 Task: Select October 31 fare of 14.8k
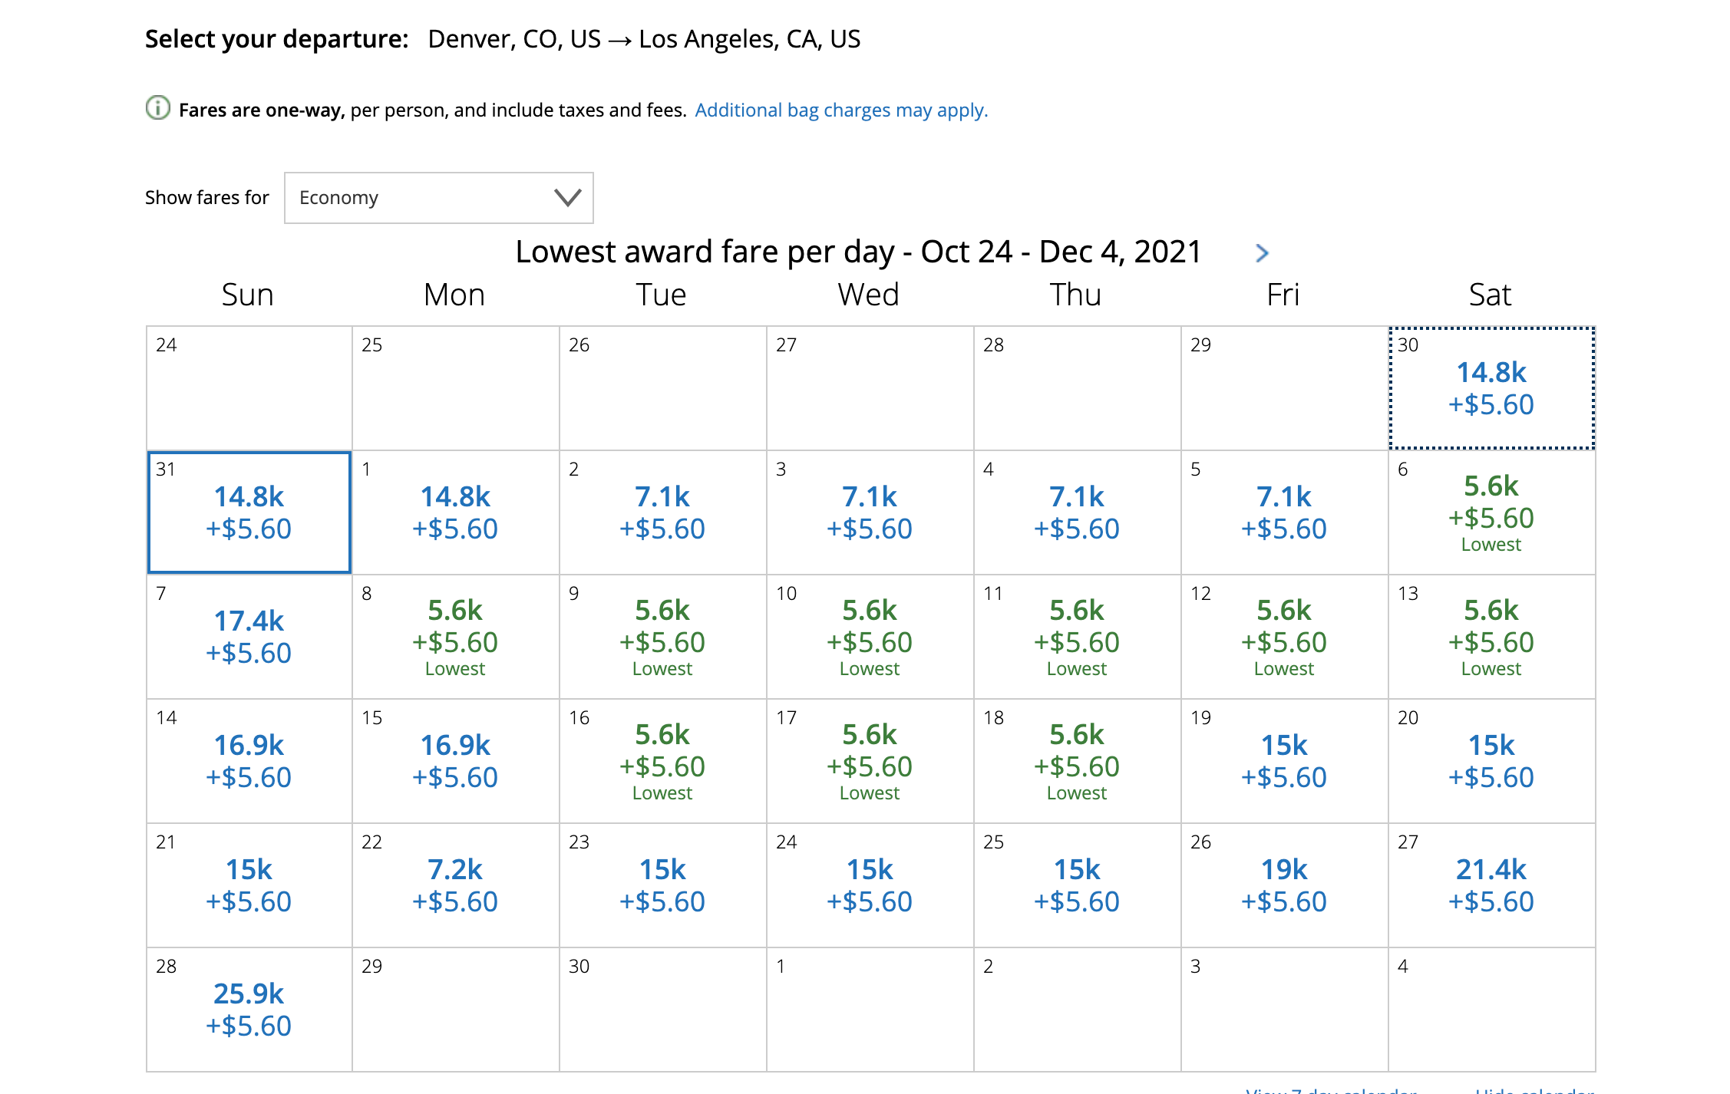[x=249, y=512]
